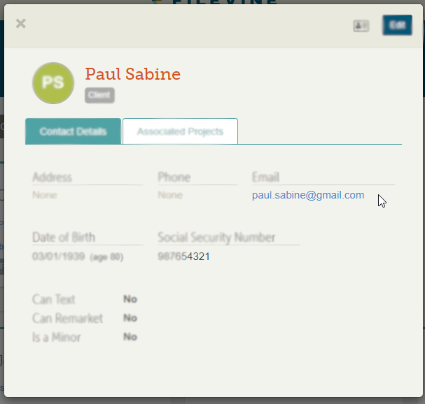Click the Email label heading
425x404 pixels.
tap(265, 178)
